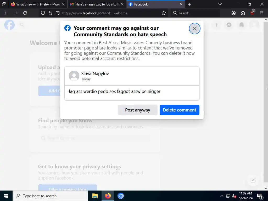Reload the Facebook page

[x=25, y=13]
